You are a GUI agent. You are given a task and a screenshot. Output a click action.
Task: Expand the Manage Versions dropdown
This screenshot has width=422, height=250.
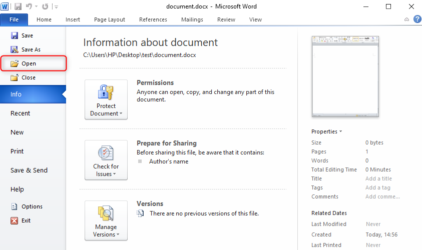point(106,220)
